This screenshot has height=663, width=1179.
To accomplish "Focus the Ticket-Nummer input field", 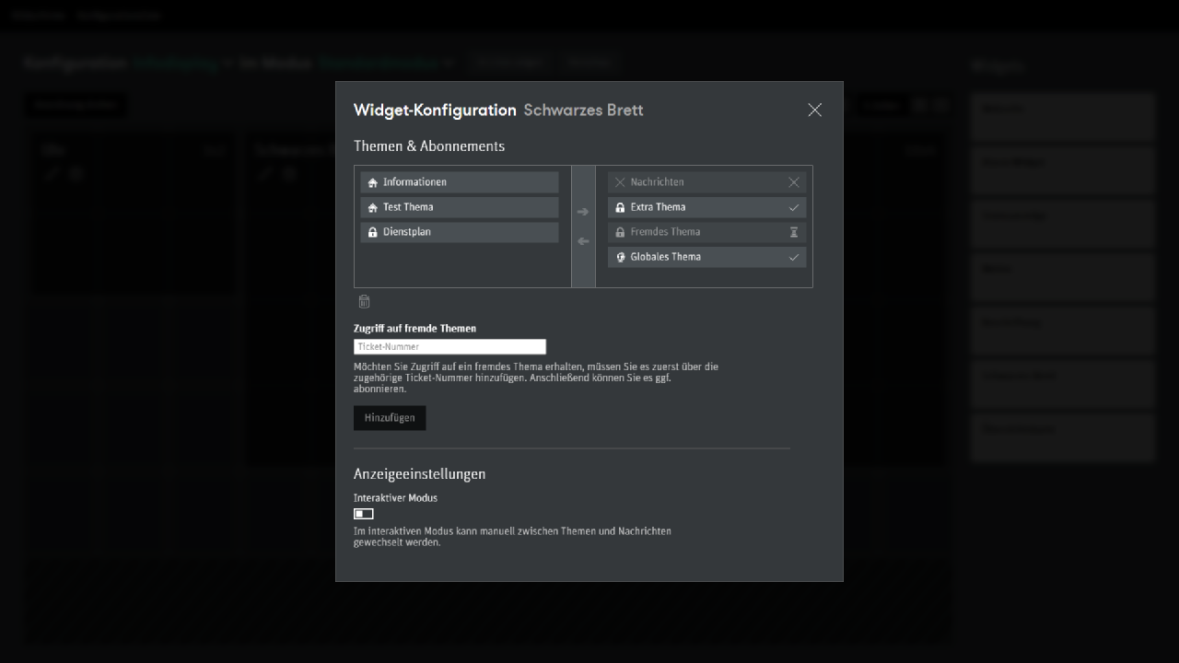I will tap(449, 346).
